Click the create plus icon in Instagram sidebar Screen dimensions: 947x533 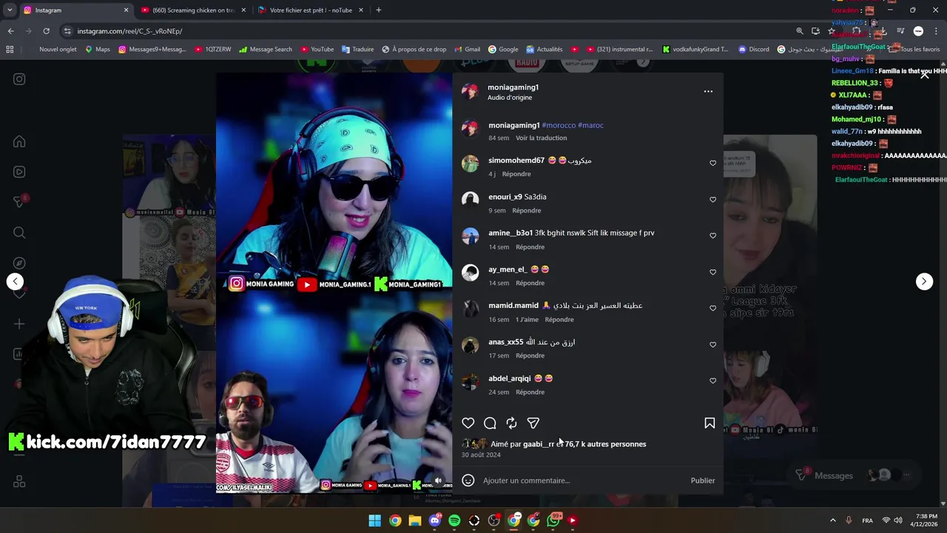(19, 324)
